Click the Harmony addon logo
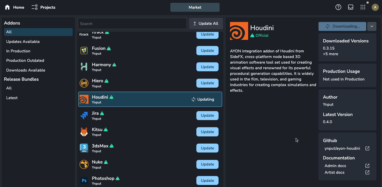382x187 pixels. [x=84, y=67]
